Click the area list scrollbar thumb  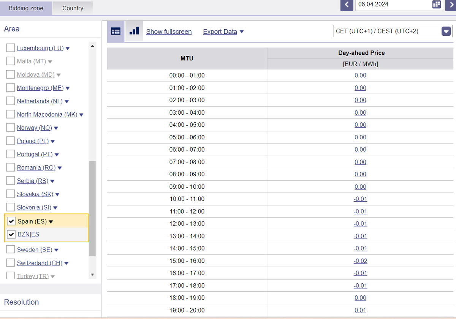[92, 208]
